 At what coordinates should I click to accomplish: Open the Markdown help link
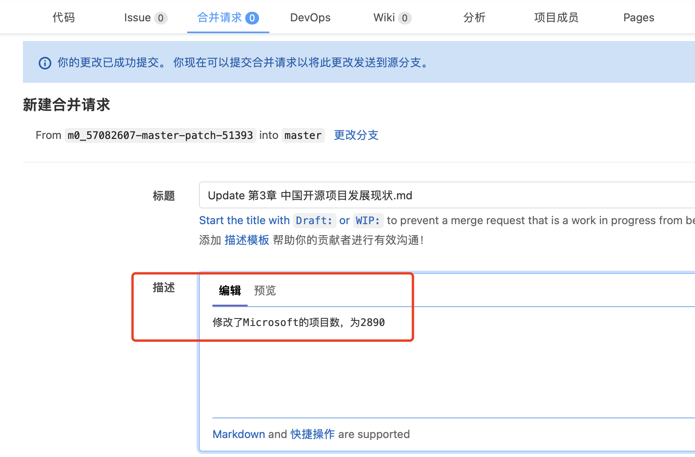pos(239,434)
